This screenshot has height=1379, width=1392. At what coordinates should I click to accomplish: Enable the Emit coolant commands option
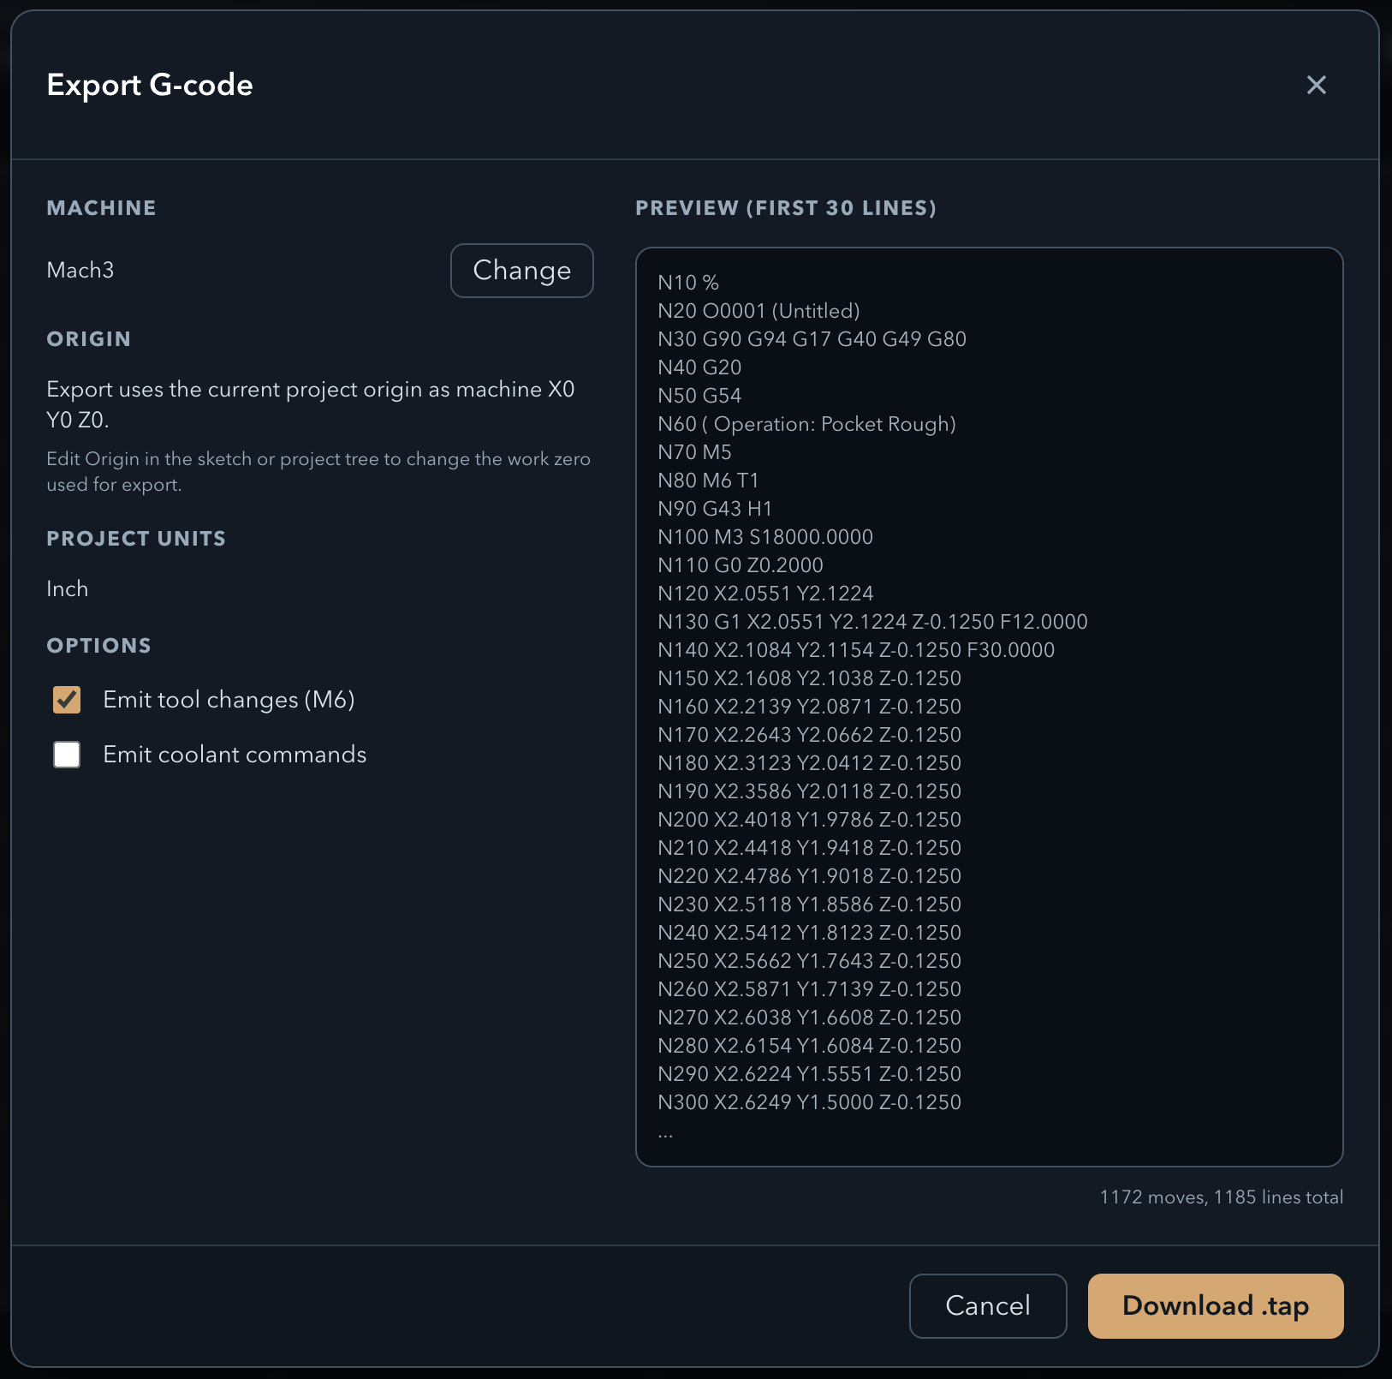point(66,755)
